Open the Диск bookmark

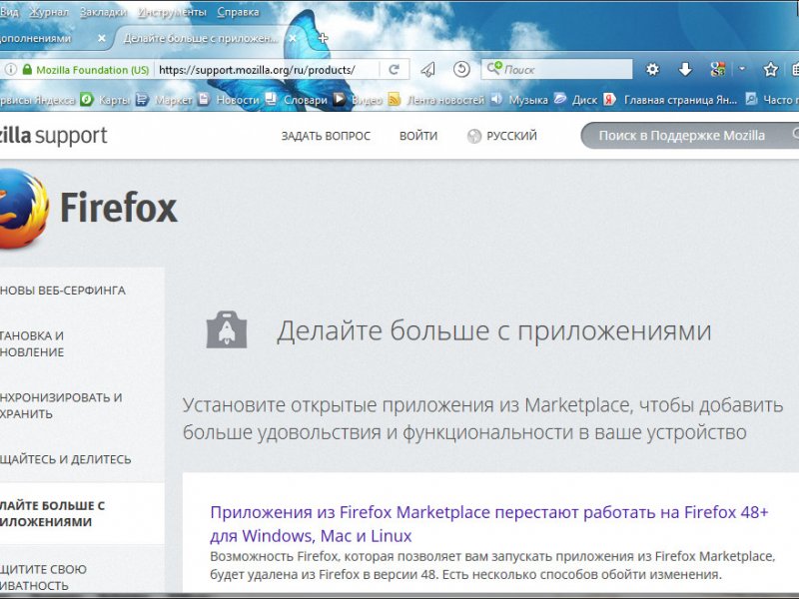point(576,99)
